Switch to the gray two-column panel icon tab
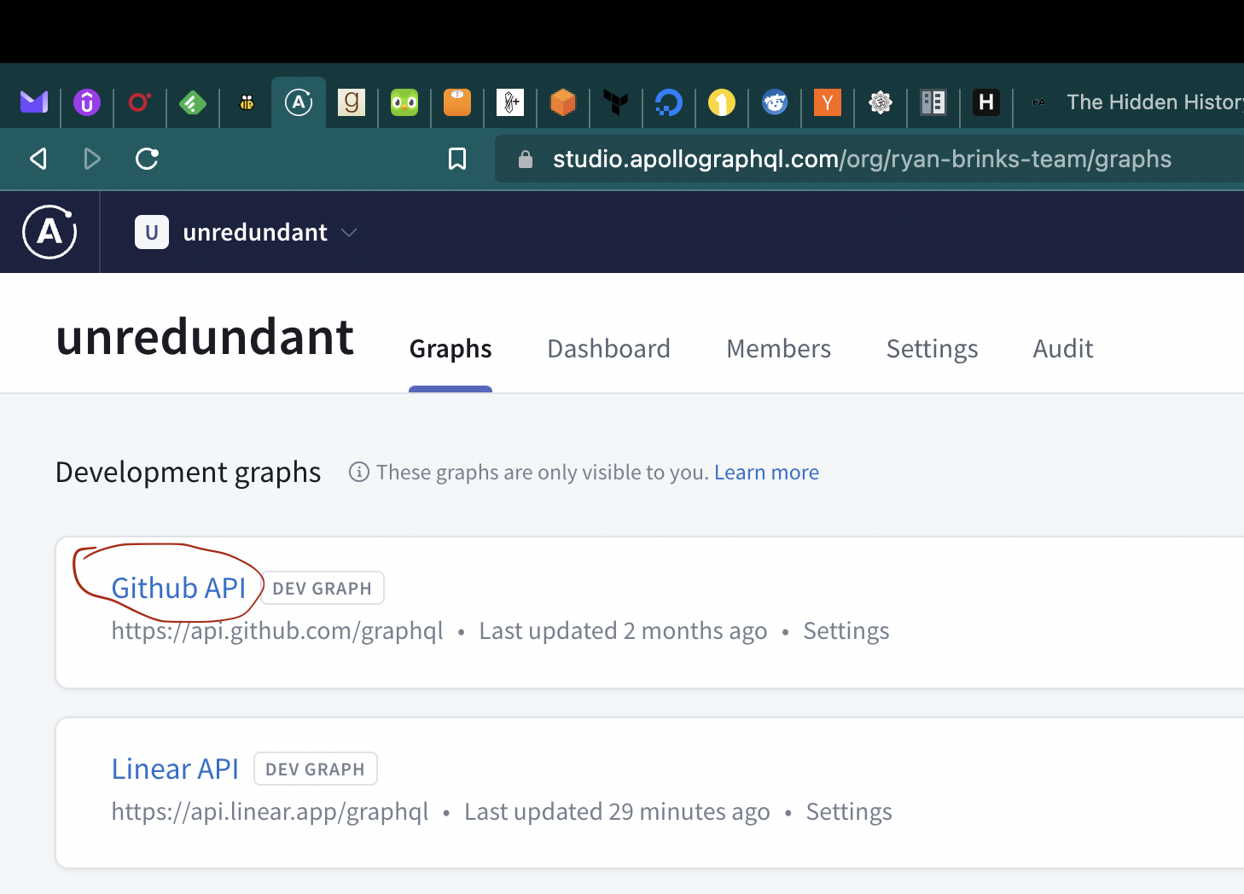Screen dimensions: 1244x894 pyautogui.click(x=933, y=102)
